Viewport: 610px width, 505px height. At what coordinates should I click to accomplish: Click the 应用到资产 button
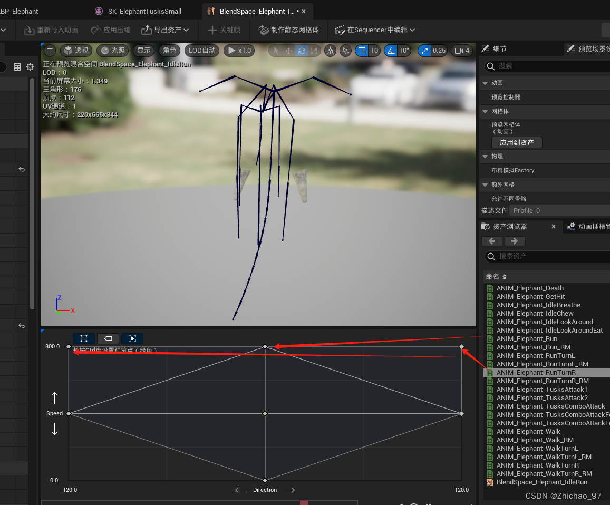[x=517, y=142]
